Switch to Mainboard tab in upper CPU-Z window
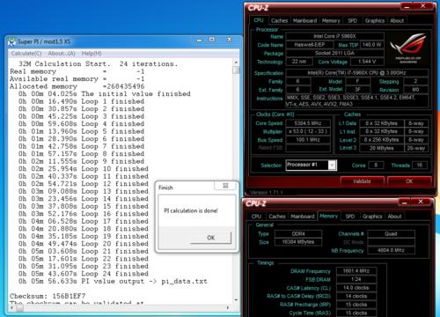This screenshot has width=440, height=317. coord(304,20)
